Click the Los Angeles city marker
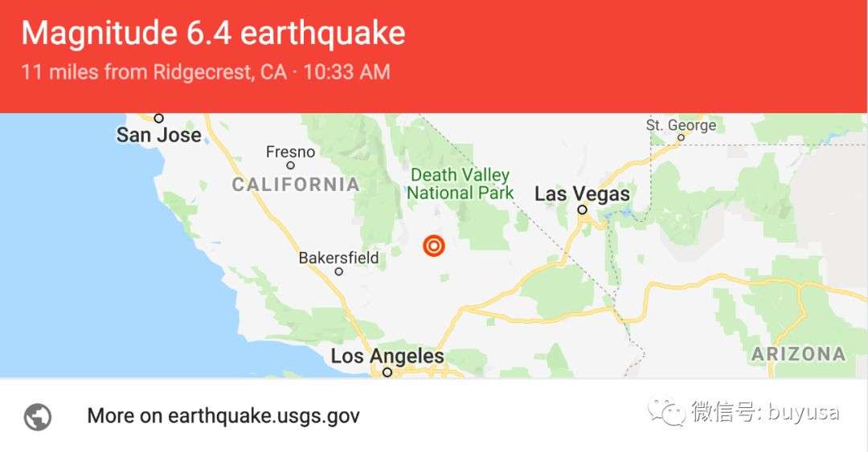This screenshot has height=452, width=868. pos(387,373)
